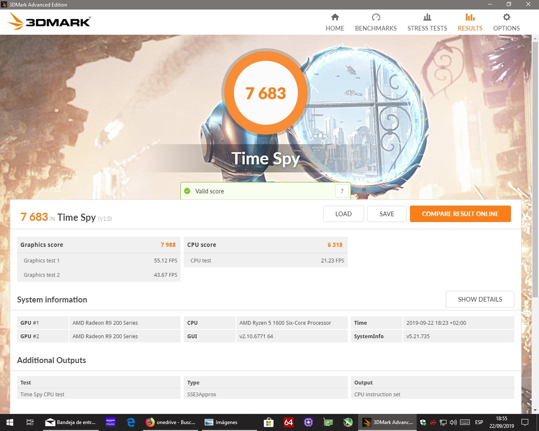The width and height of the screenshot is (539, 431).
Task: Click the 3DMark logo
Action: pyautogui.click(x=49, y=21)
